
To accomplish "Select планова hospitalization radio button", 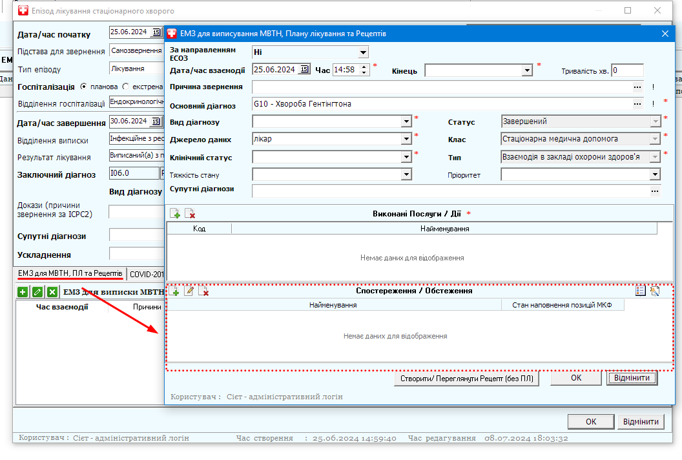I will coord(83,87).
